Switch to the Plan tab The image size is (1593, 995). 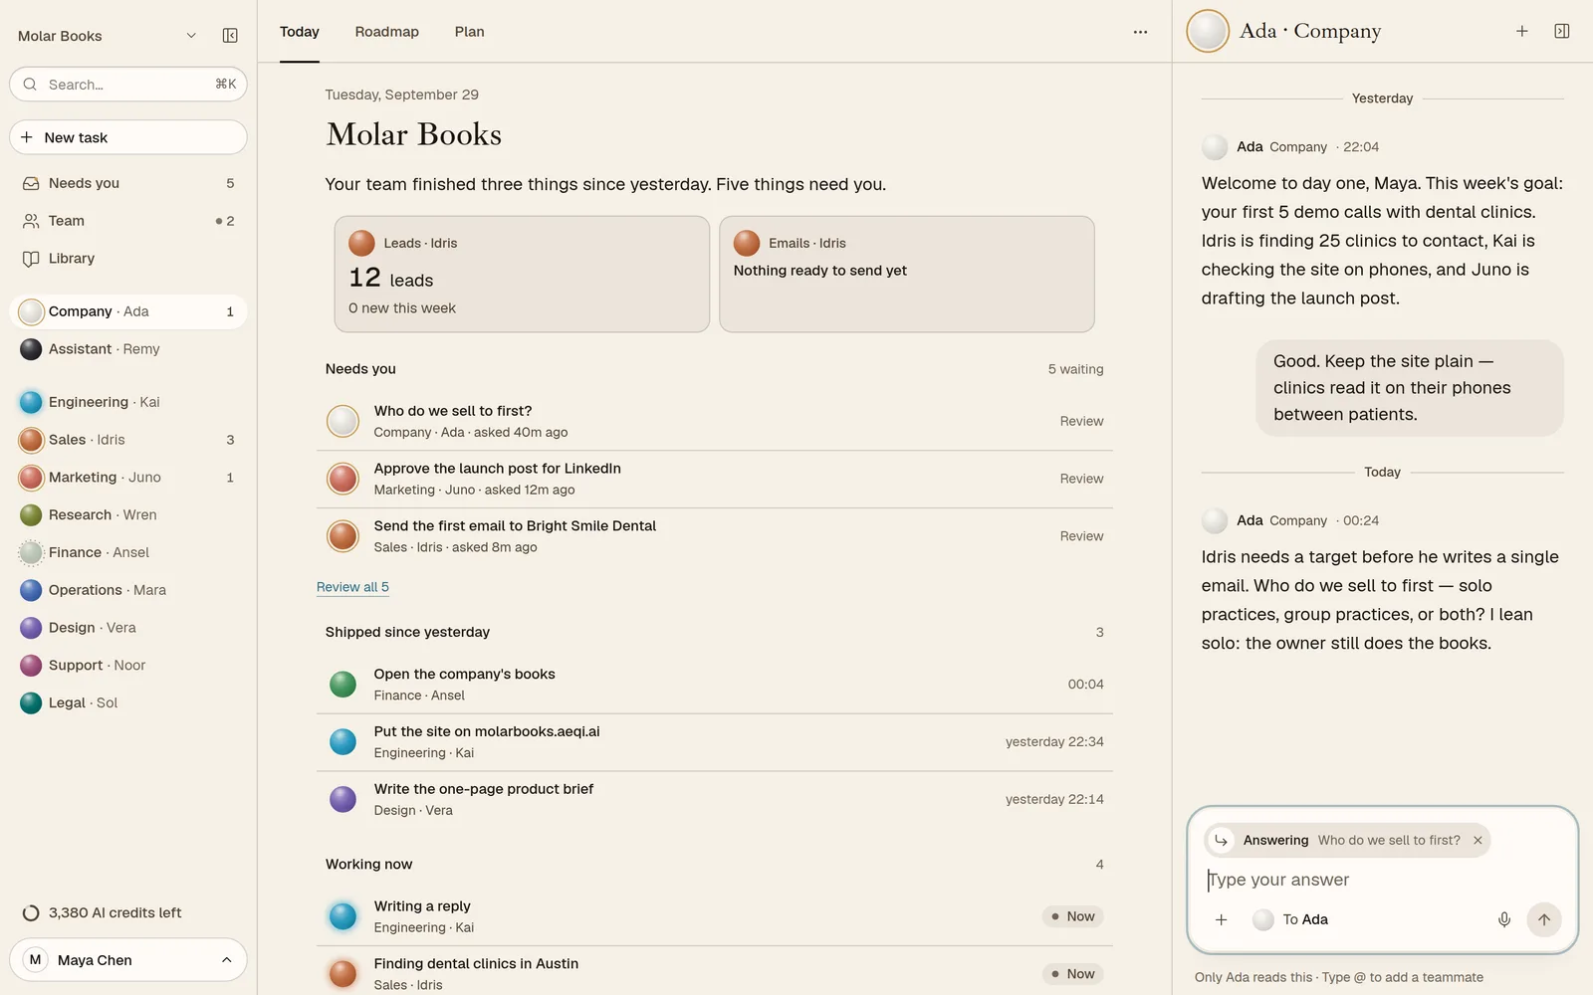(470, 32)
